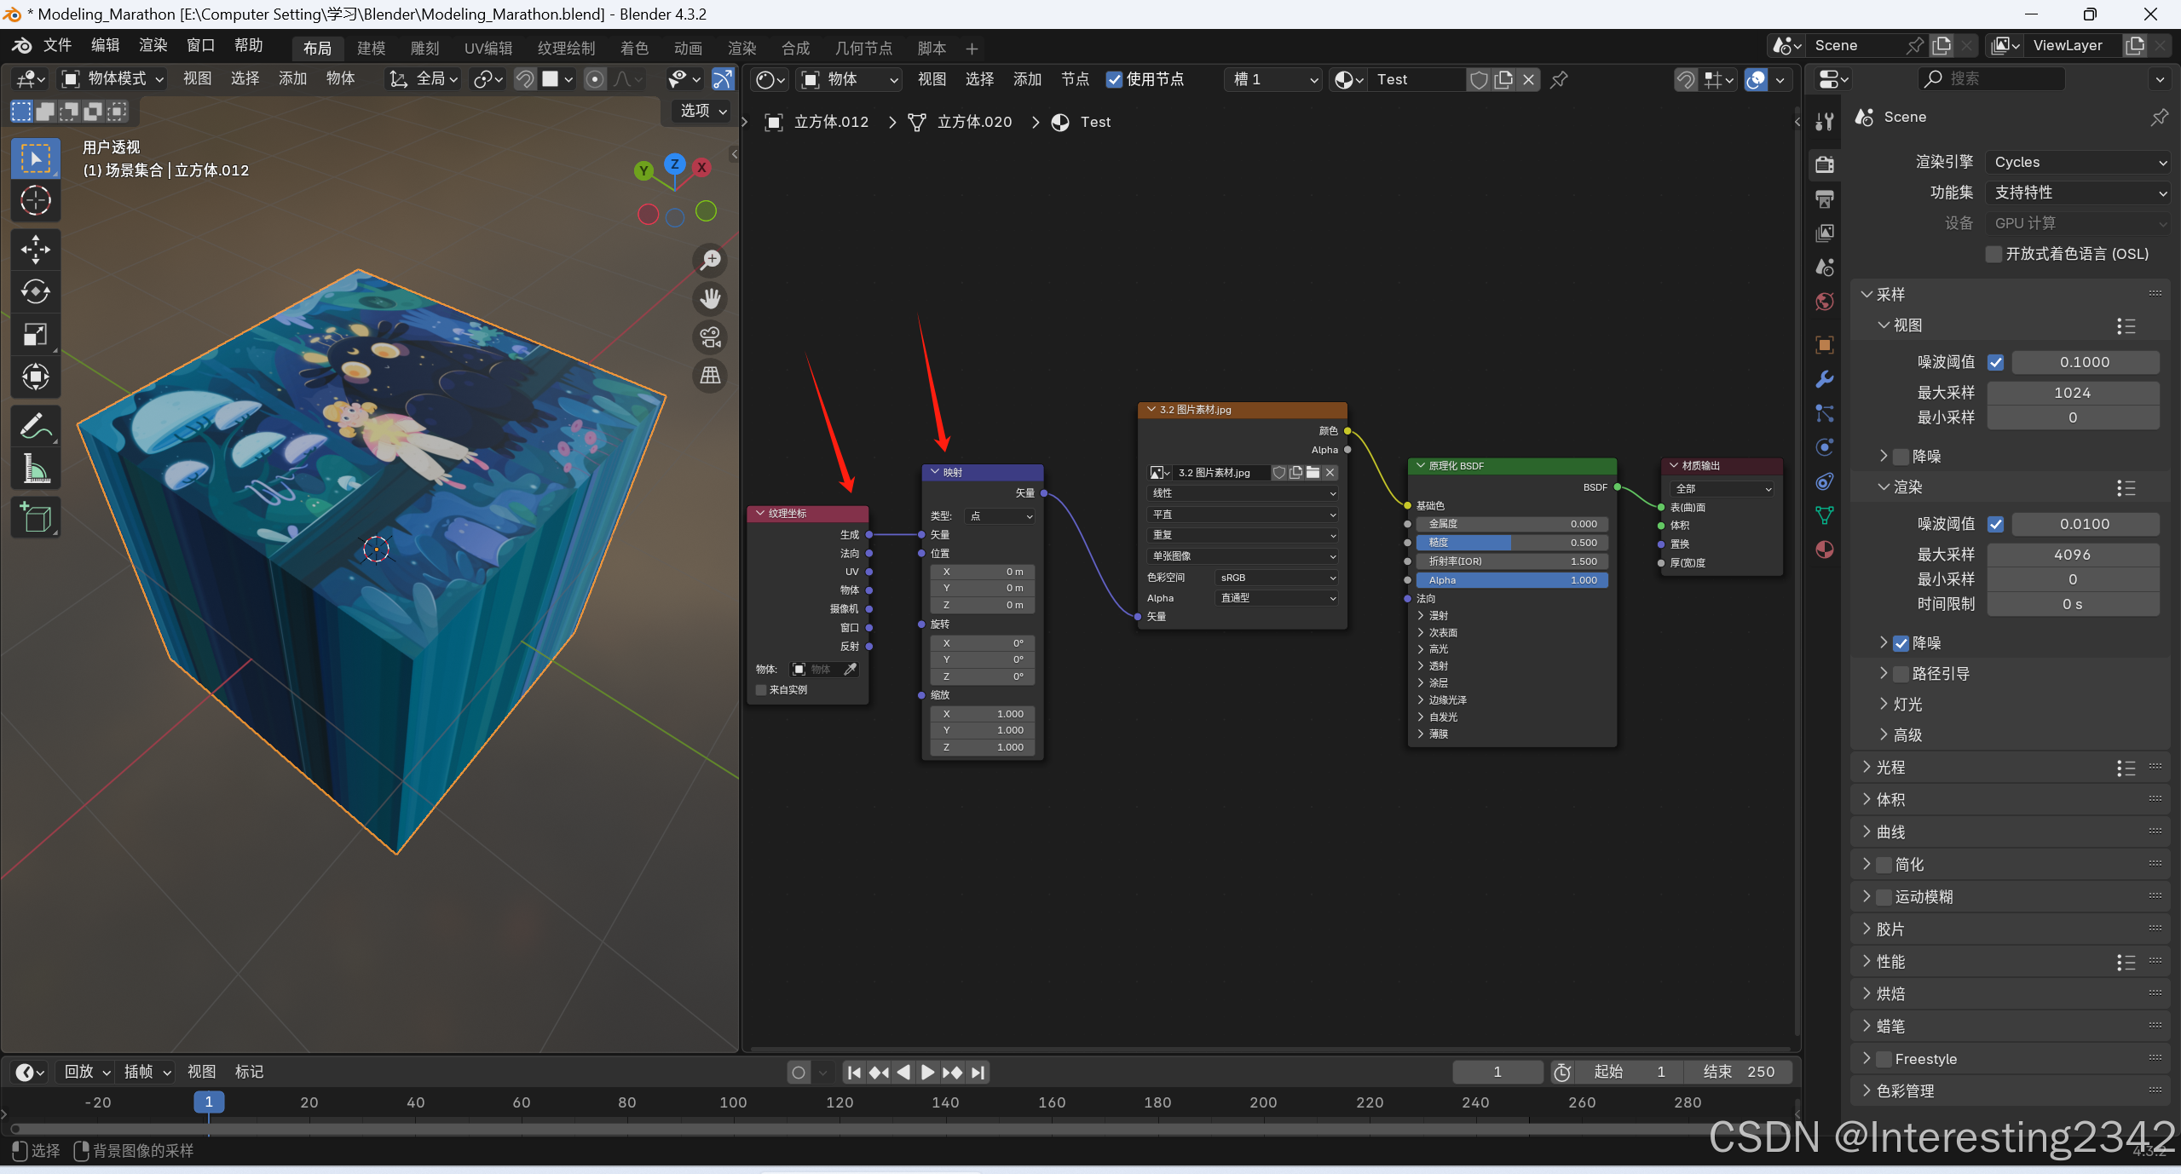Select the Annotate pencil tool

tap(35, 425)
